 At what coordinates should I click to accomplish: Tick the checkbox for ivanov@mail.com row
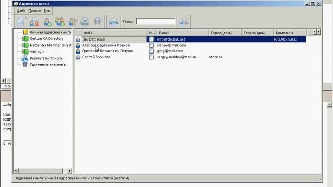tap(151, 45)
